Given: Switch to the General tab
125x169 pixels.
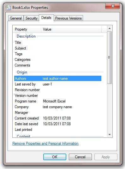Looking at the screenshot, I should tap(16, 18).
